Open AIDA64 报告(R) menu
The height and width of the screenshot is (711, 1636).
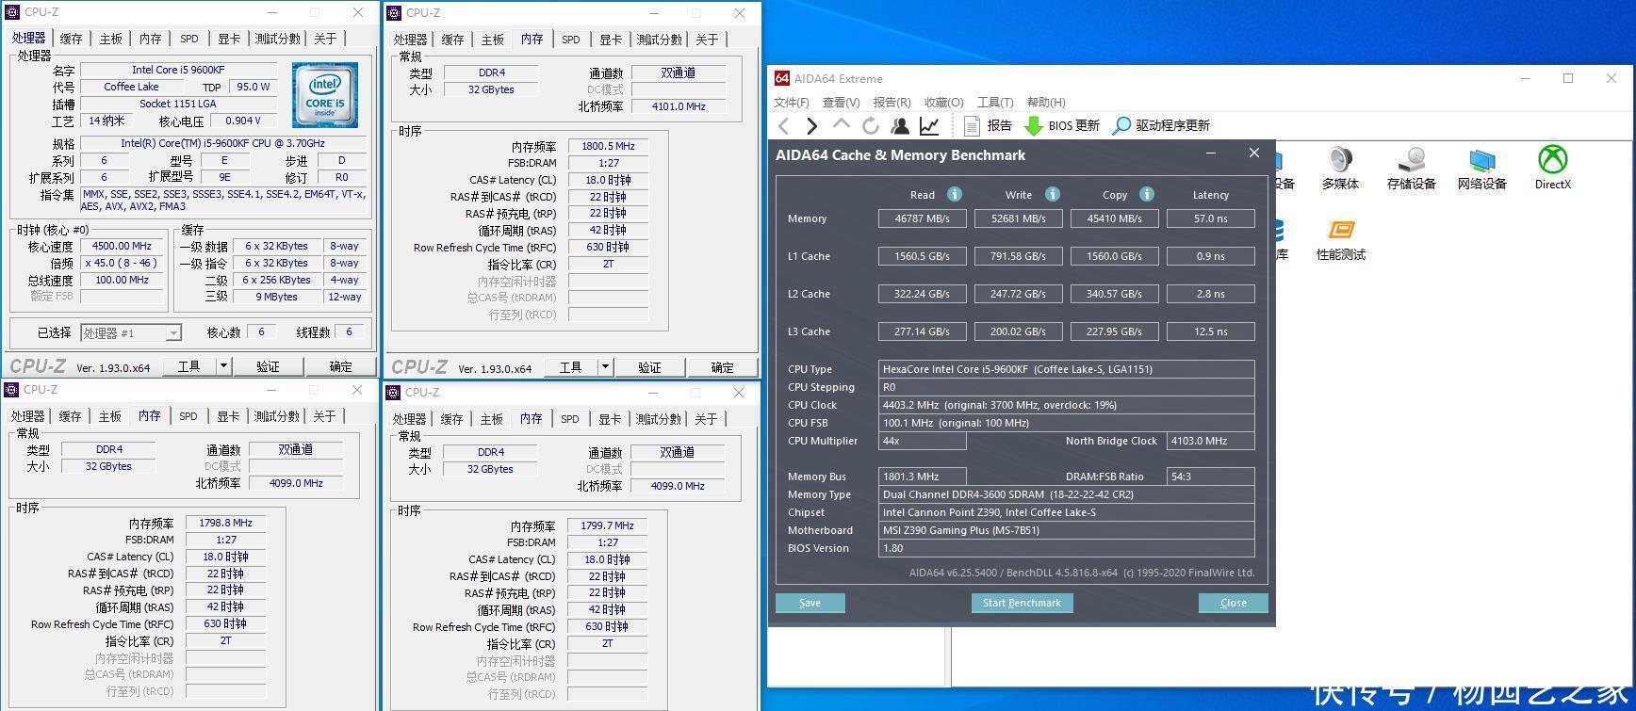click(892, 102)
